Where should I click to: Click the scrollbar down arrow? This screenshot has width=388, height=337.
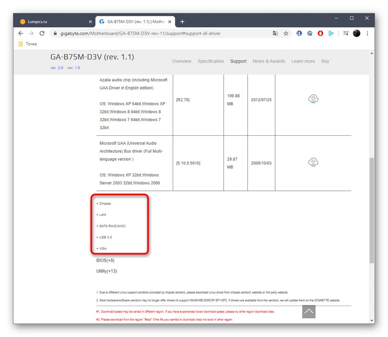point(372,320)
